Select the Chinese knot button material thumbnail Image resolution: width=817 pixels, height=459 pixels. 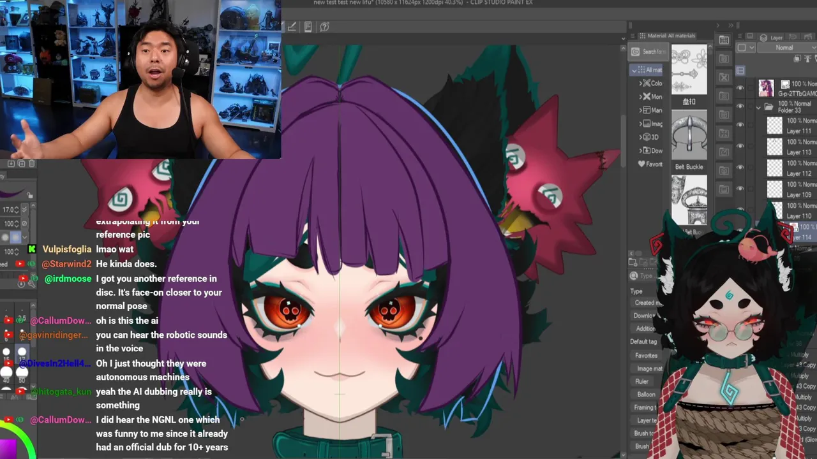pos(689,69)
